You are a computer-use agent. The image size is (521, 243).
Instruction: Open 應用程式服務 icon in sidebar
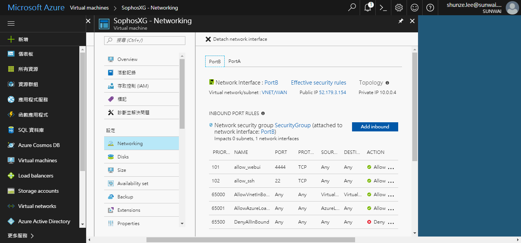tap(11, 99)
